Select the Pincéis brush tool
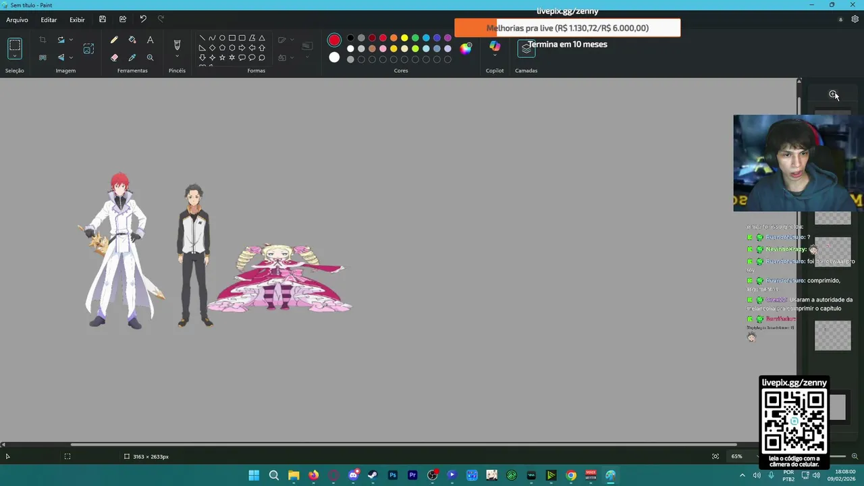Viewport: 864px width, 486px height. (177, 45)
